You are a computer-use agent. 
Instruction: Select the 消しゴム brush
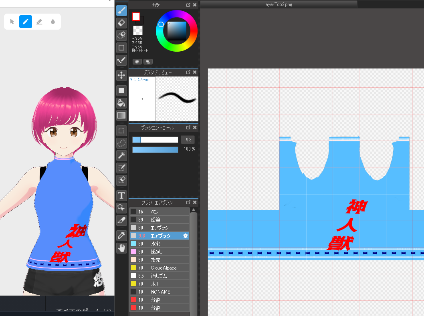click(x=160, y=276)
